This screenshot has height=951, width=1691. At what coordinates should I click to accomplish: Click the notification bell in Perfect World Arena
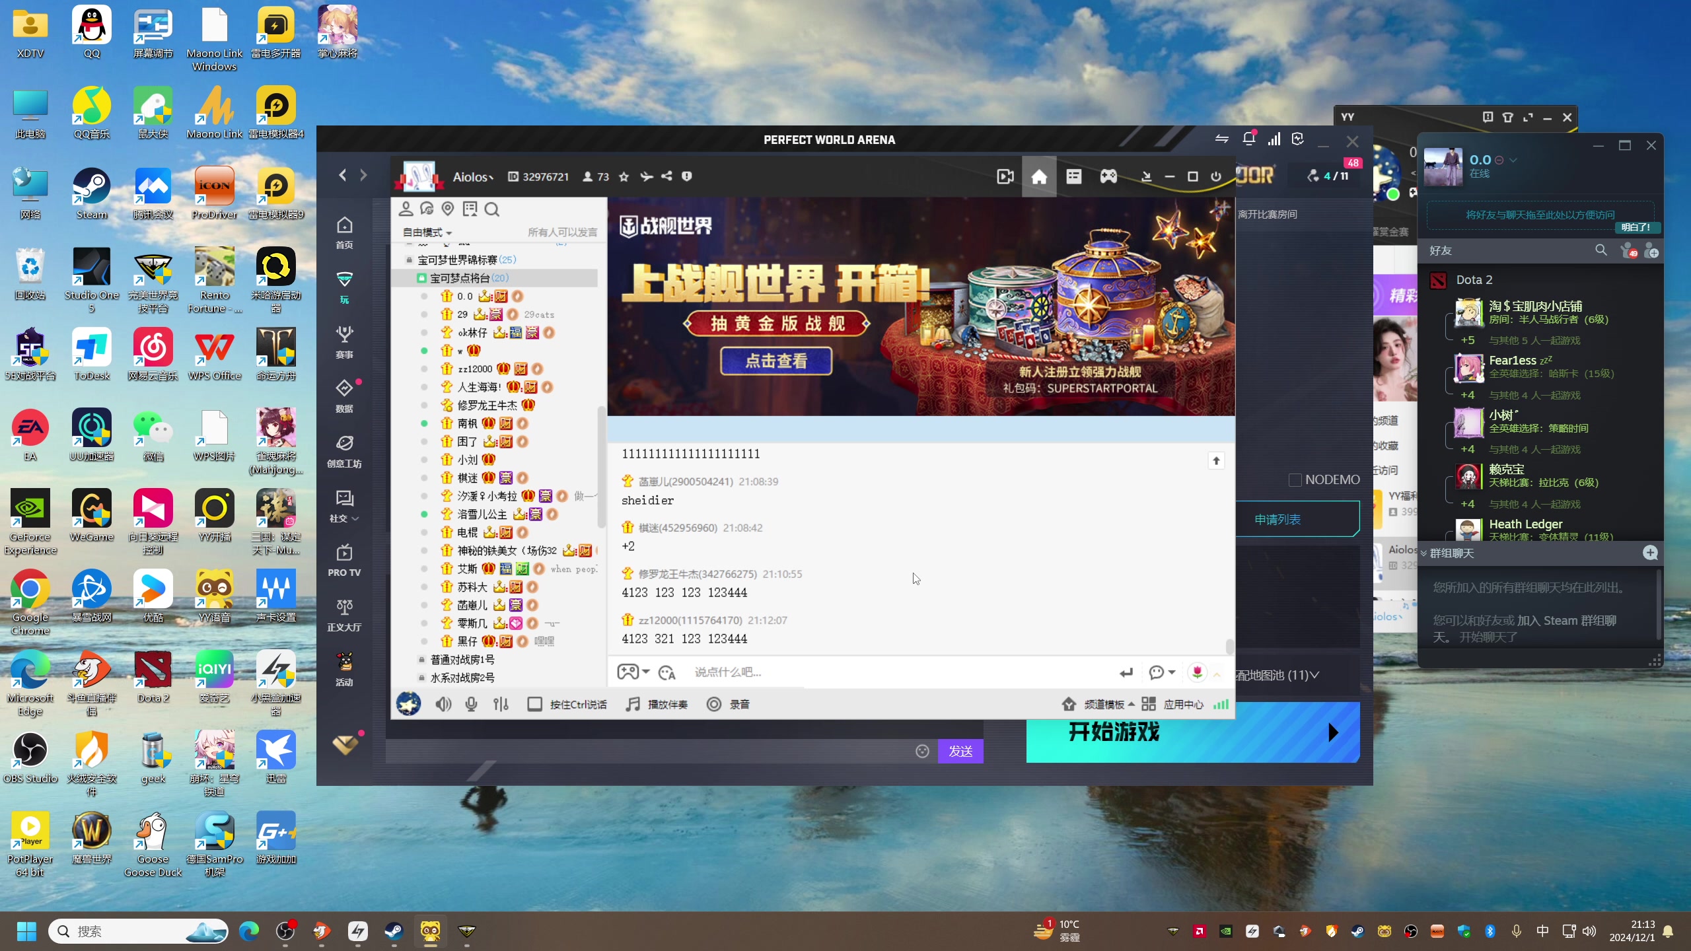point(1248,139)
